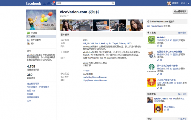Show all sponsored stories link

(182, 94)
